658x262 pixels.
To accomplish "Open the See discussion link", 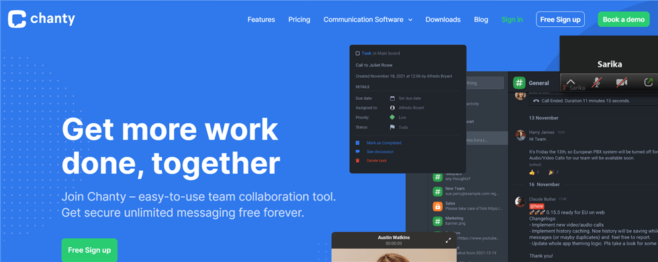I will (x=380, y=151).
